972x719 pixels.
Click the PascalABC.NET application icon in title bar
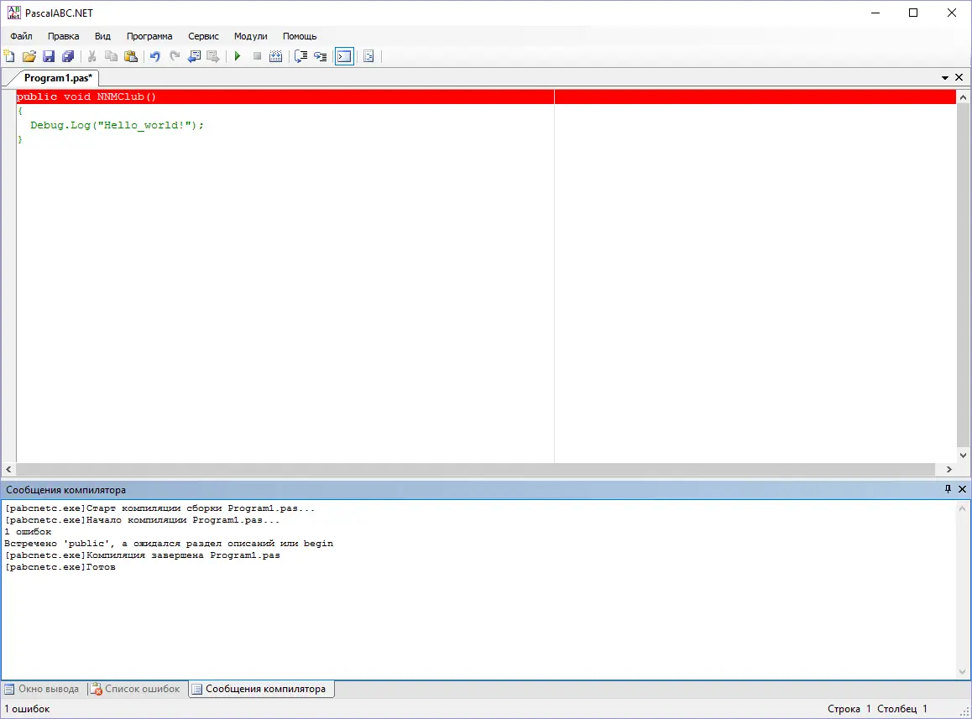coord(13,13)
